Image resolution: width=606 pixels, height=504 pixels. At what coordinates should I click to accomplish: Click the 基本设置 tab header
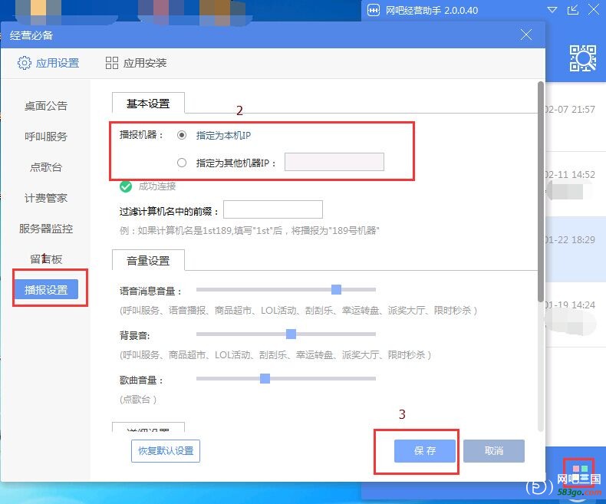(x=148, y=104)
